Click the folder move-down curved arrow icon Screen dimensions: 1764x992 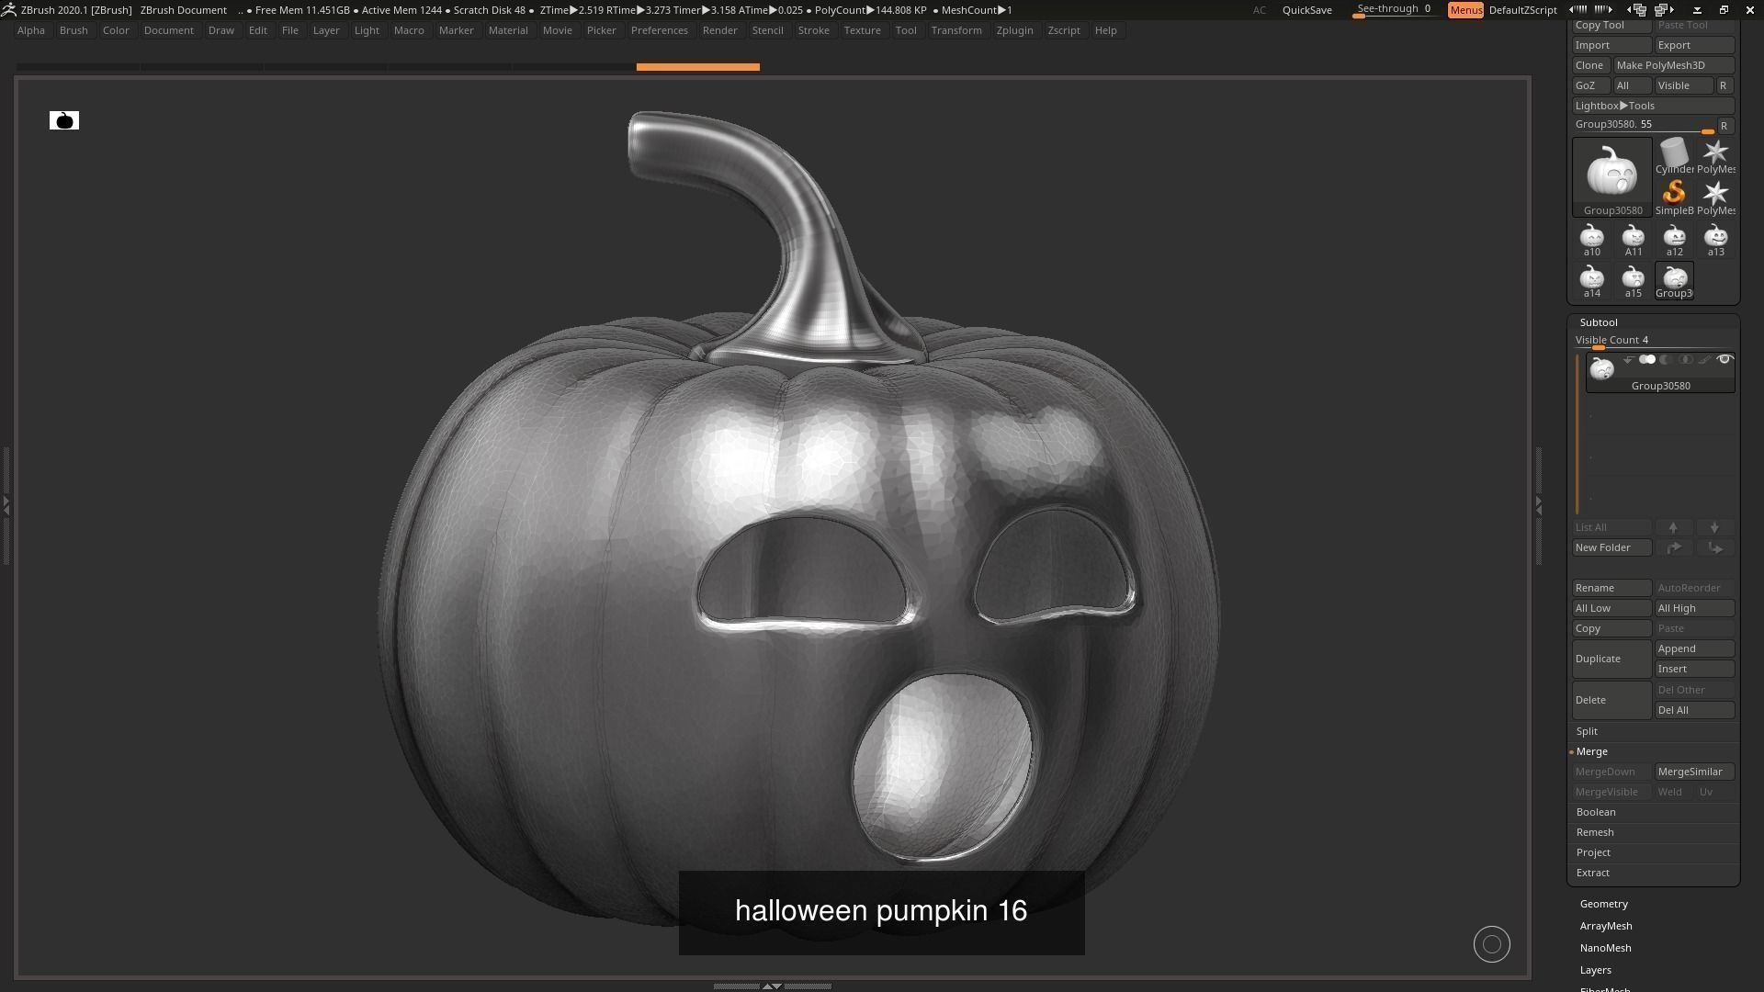point(1715,547)
